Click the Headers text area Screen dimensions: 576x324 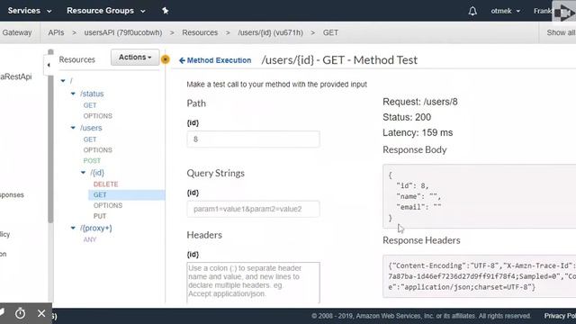253,283
